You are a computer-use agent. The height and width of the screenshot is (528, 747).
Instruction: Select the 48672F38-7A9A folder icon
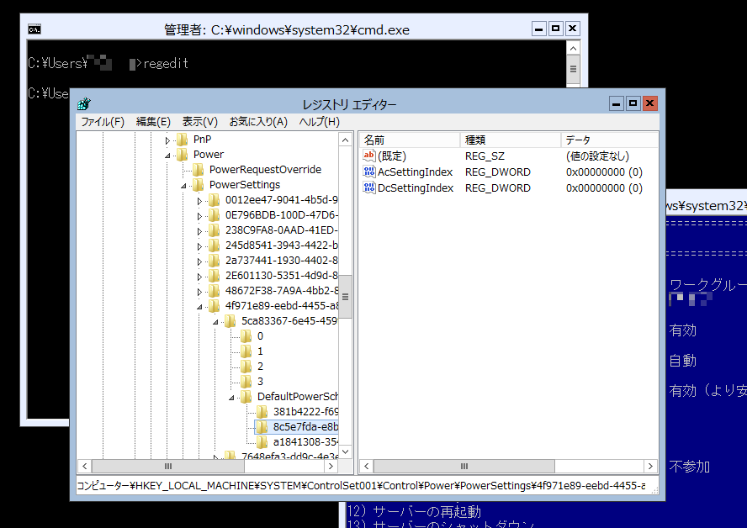click(215, 290)
